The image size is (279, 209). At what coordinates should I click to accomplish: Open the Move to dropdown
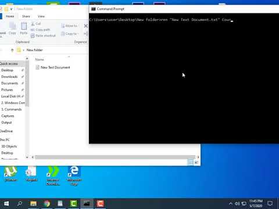click(x=69, y=26)
